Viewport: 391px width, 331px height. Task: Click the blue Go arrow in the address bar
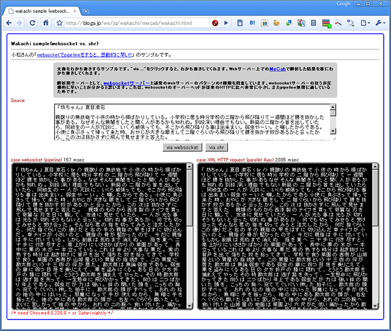click(x=226, y=23)
